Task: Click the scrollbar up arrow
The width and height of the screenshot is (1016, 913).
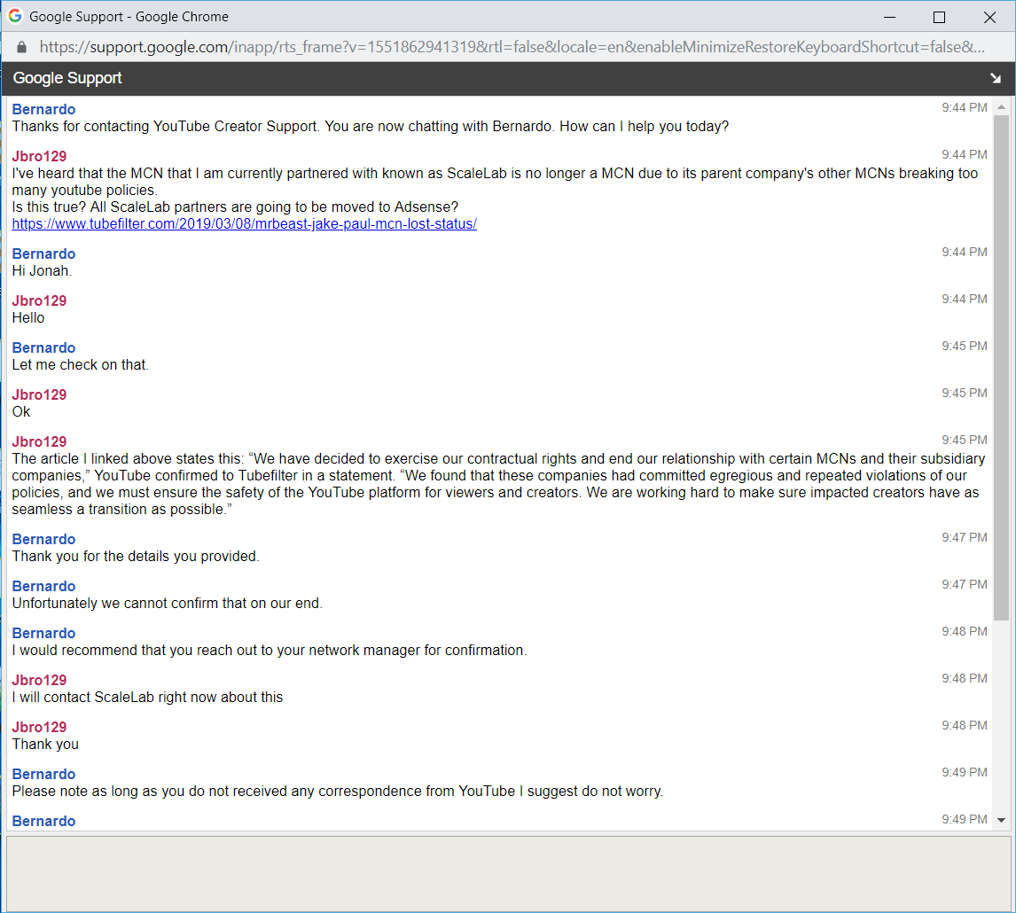Action: (x=1001, y=107)
